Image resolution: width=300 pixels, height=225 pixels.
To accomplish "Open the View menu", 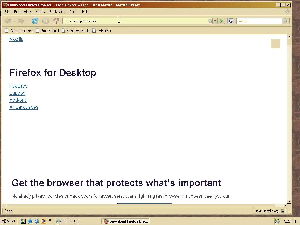I will (27, 12).
